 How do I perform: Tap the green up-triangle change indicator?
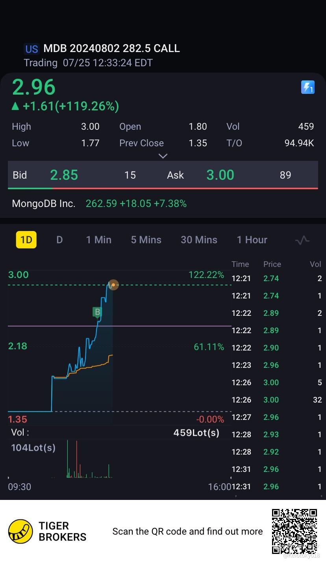[x=15, y=106]
